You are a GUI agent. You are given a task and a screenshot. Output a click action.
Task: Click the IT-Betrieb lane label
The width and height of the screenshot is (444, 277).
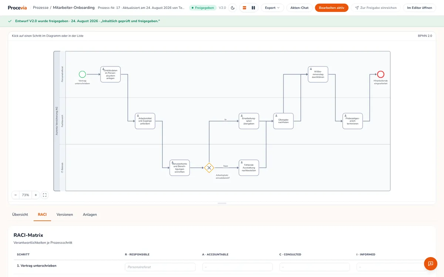[x=63, y=168]
